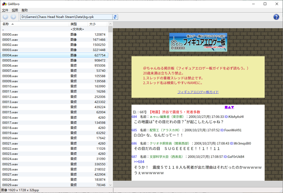Click the file list scroll-up arrow
Image resolution: width=283 pixels, height=193 pixels.
111,24
